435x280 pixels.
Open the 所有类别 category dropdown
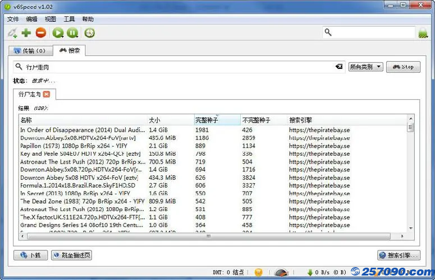365,67
